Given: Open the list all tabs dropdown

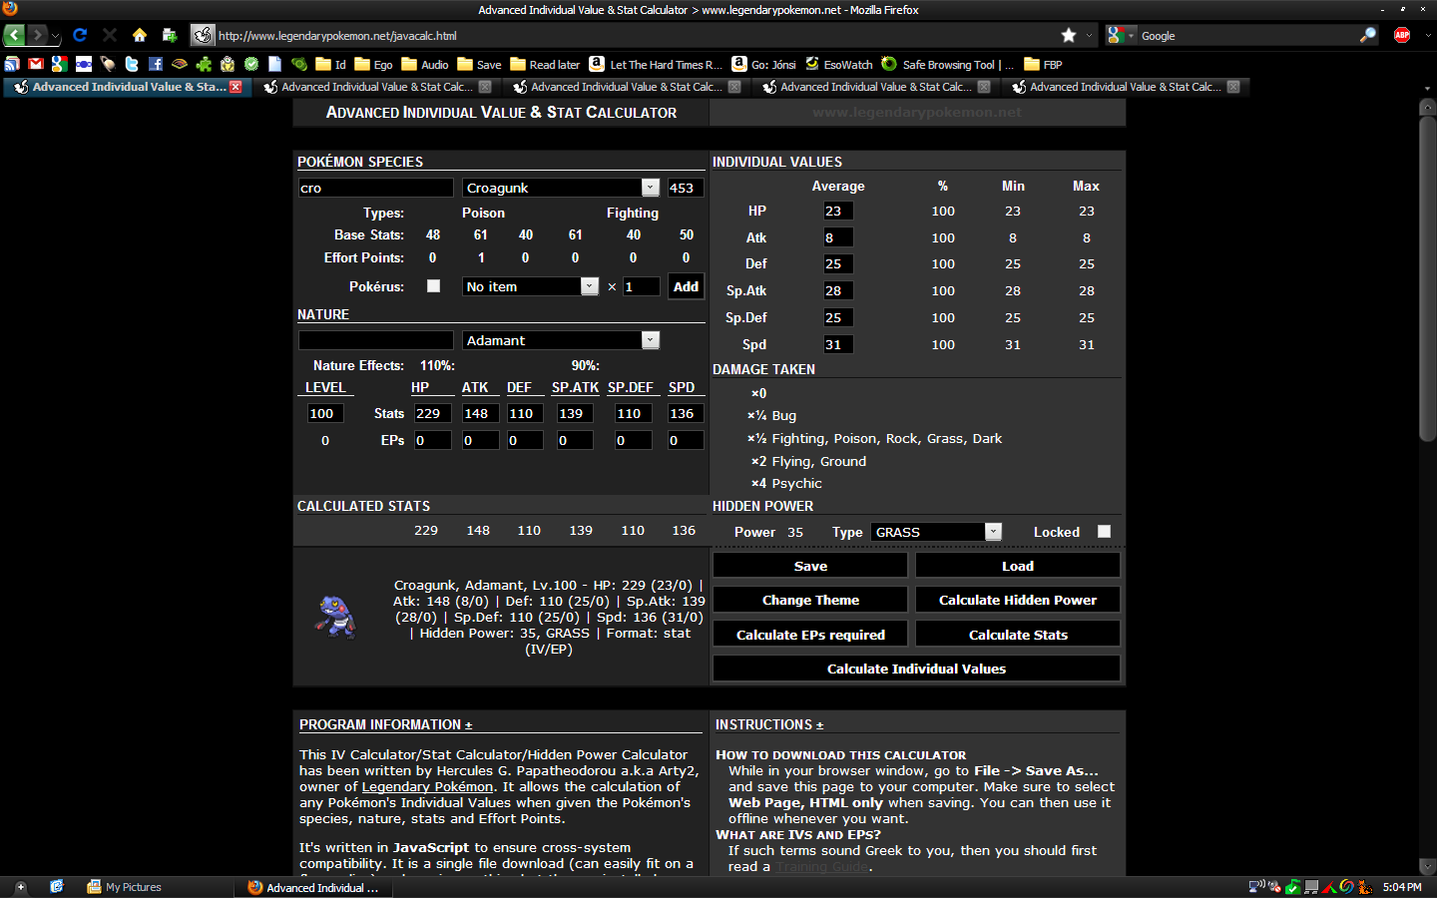Looking at the screenshot, I should [x=1427, y=88].
